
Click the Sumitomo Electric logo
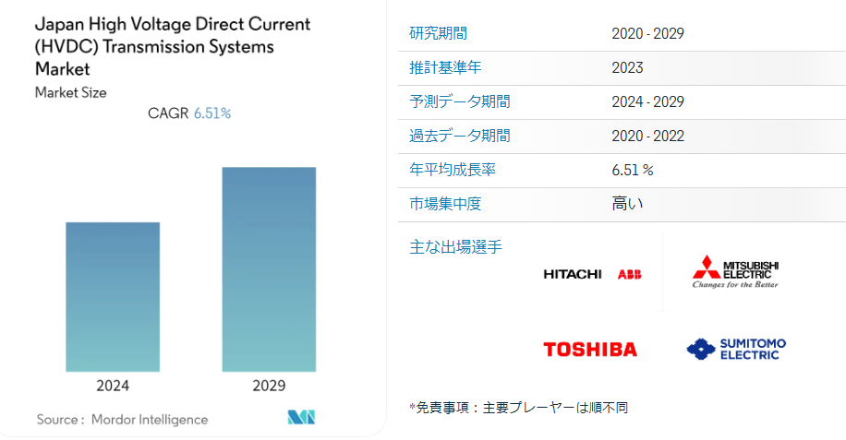736,349
